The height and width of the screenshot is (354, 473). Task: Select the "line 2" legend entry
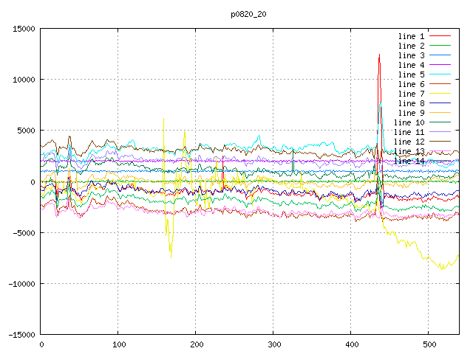tap(411, 46)
